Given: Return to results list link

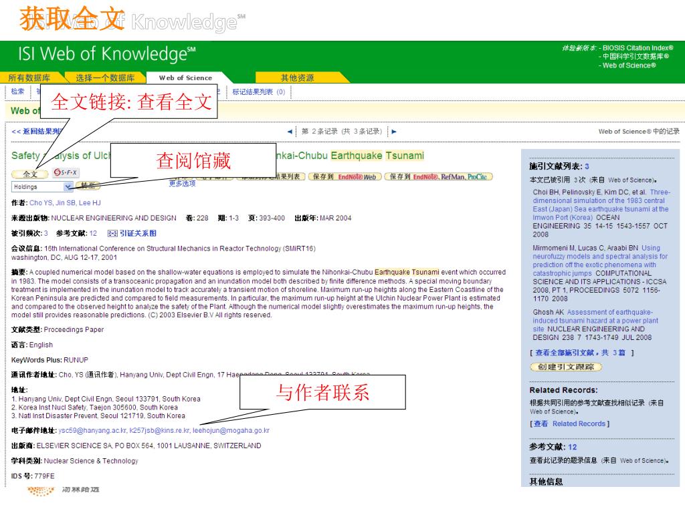Looking at the screenshot, I should tap(37, 132).
